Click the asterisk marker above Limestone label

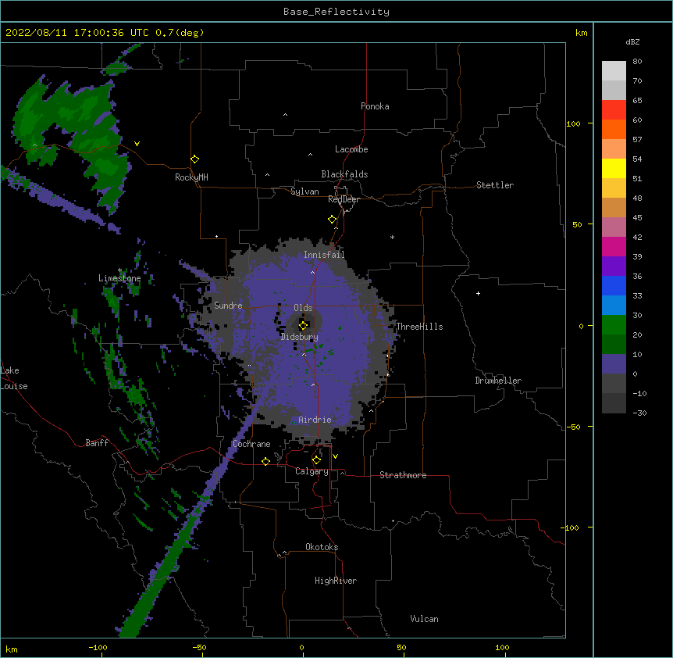[x=119, y=270]
